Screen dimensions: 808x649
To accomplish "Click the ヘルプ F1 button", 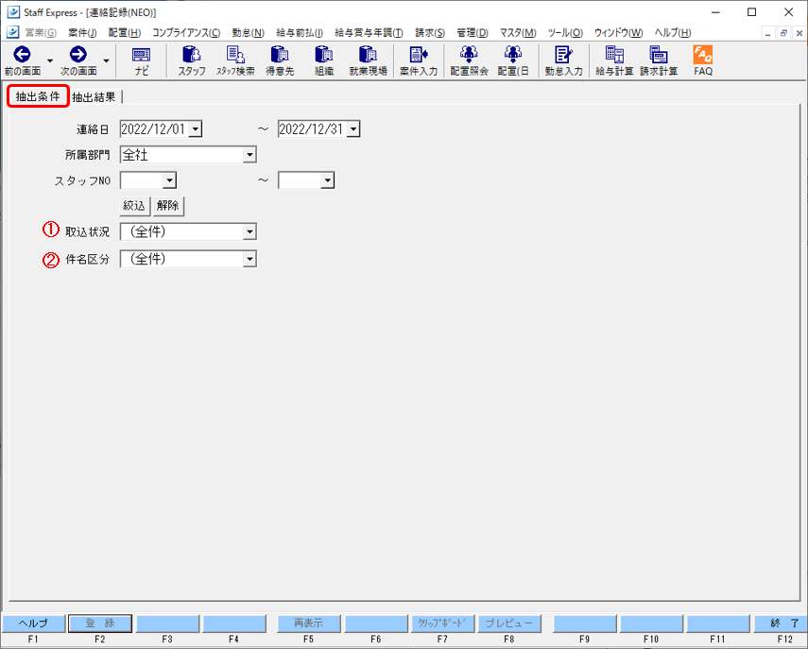I will point(33,623).
